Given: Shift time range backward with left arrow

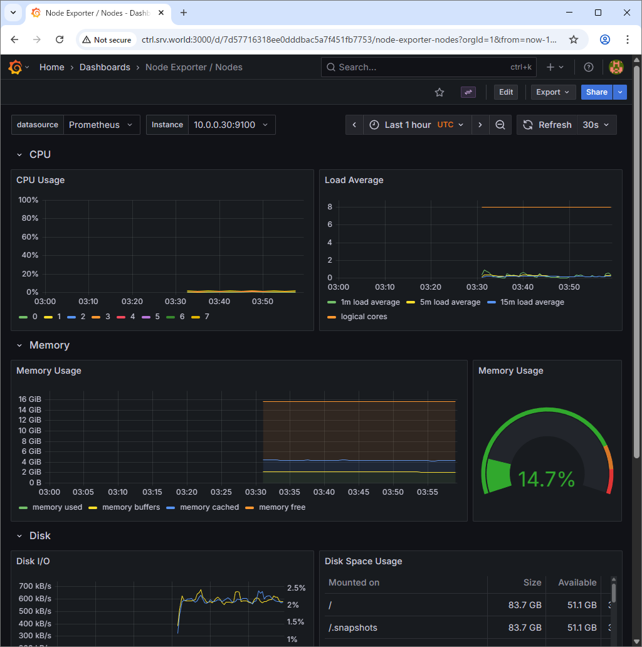Looking at the screenshot, I should (354, 125).
